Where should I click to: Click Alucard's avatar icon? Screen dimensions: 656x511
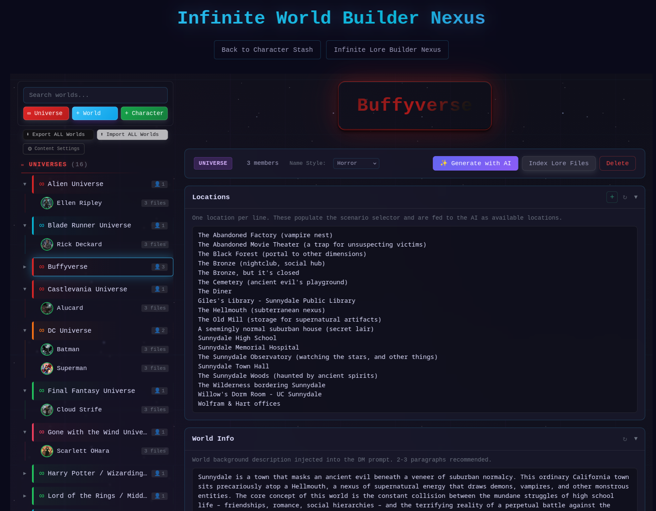tap(47, 308)
